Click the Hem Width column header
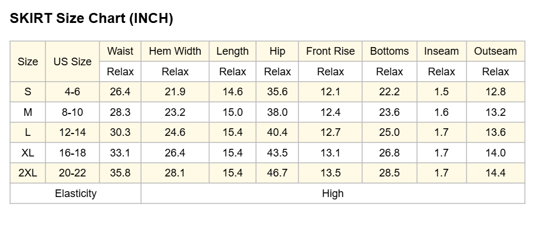Image resolution: width=539 pixels, height=250 pixels. (175, 51)
